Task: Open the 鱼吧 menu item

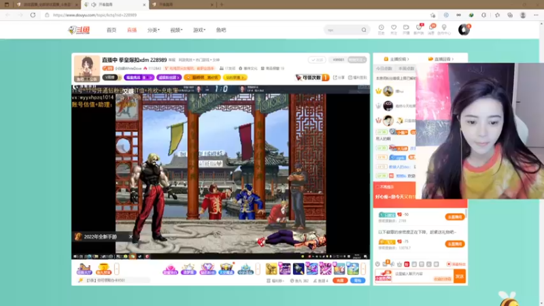Action: point(221,30)
